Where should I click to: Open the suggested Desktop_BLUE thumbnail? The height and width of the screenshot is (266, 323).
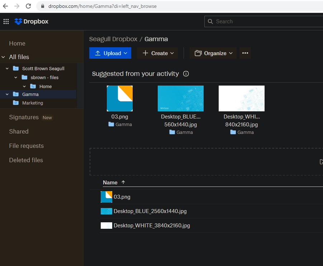coord(181,98)
